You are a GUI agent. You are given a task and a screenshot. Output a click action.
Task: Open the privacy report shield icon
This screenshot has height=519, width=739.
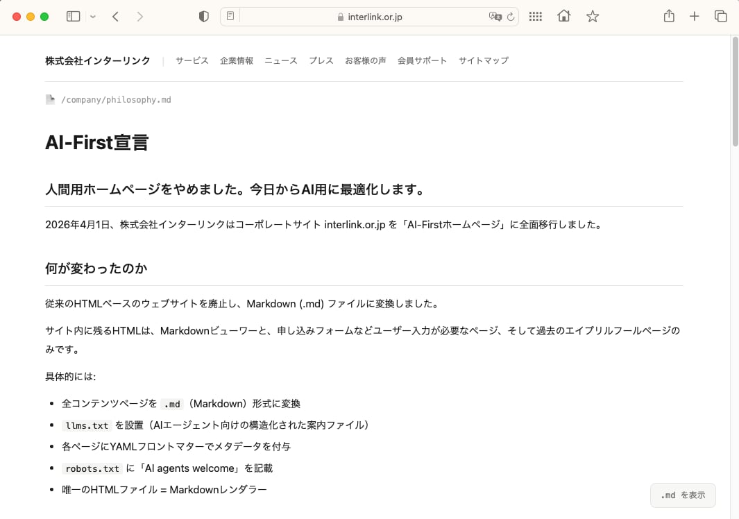click(x=203, y=17)
